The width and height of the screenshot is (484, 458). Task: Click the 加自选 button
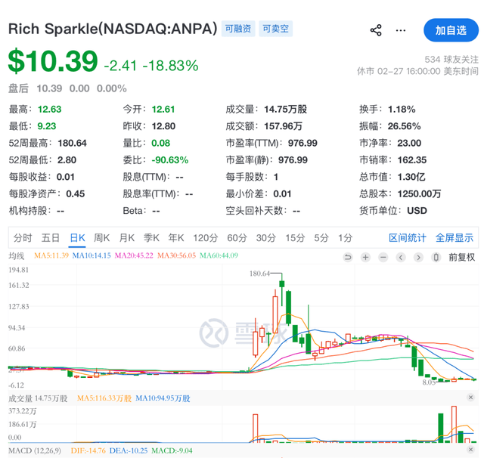[451, 30]
